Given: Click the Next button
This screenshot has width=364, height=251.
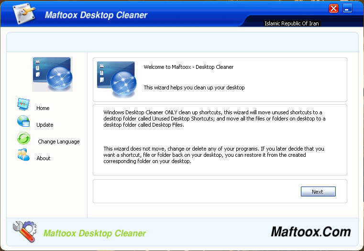Looking at the screenshot, I should click(x=318, y=192).
